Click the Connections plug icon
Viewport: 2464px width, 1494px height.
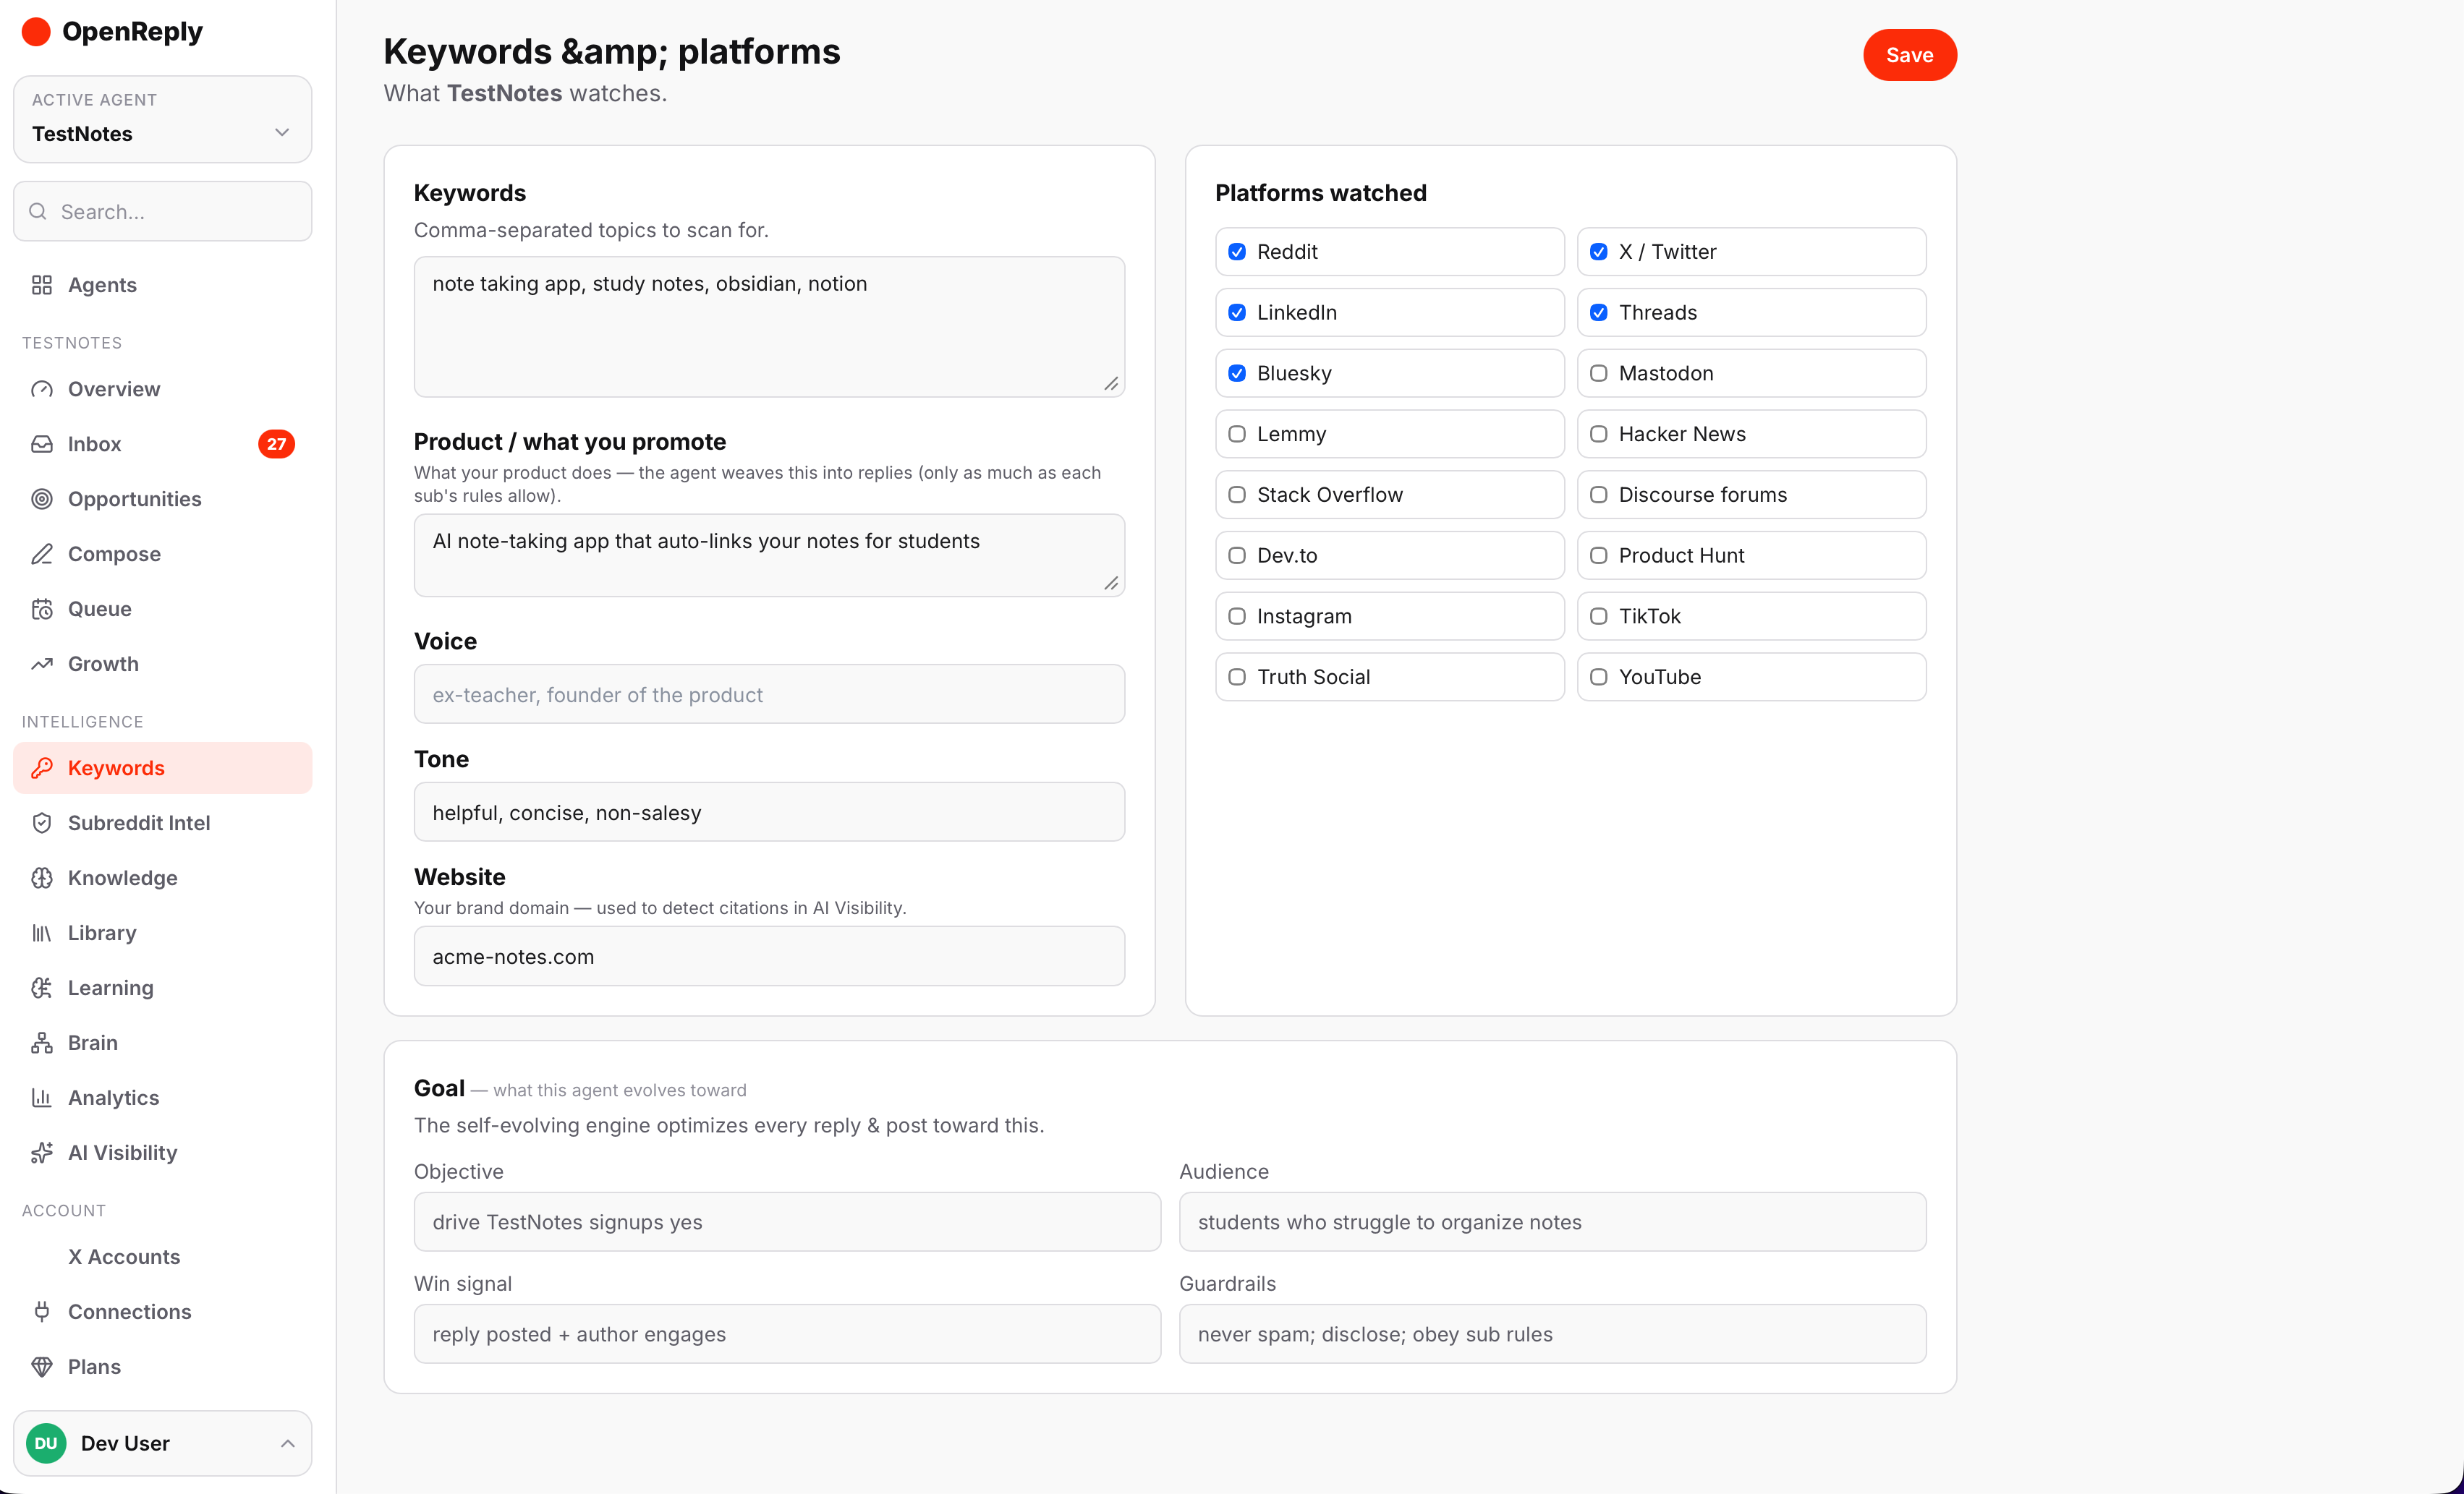[x=42, y=1311]
